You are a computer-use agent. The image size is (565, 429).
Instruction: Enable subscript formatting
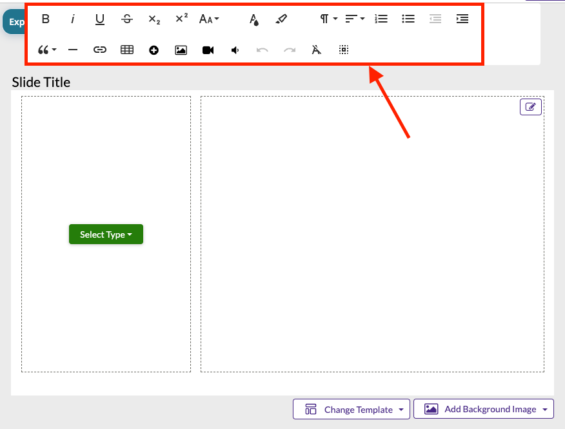[x=154, y=19]
